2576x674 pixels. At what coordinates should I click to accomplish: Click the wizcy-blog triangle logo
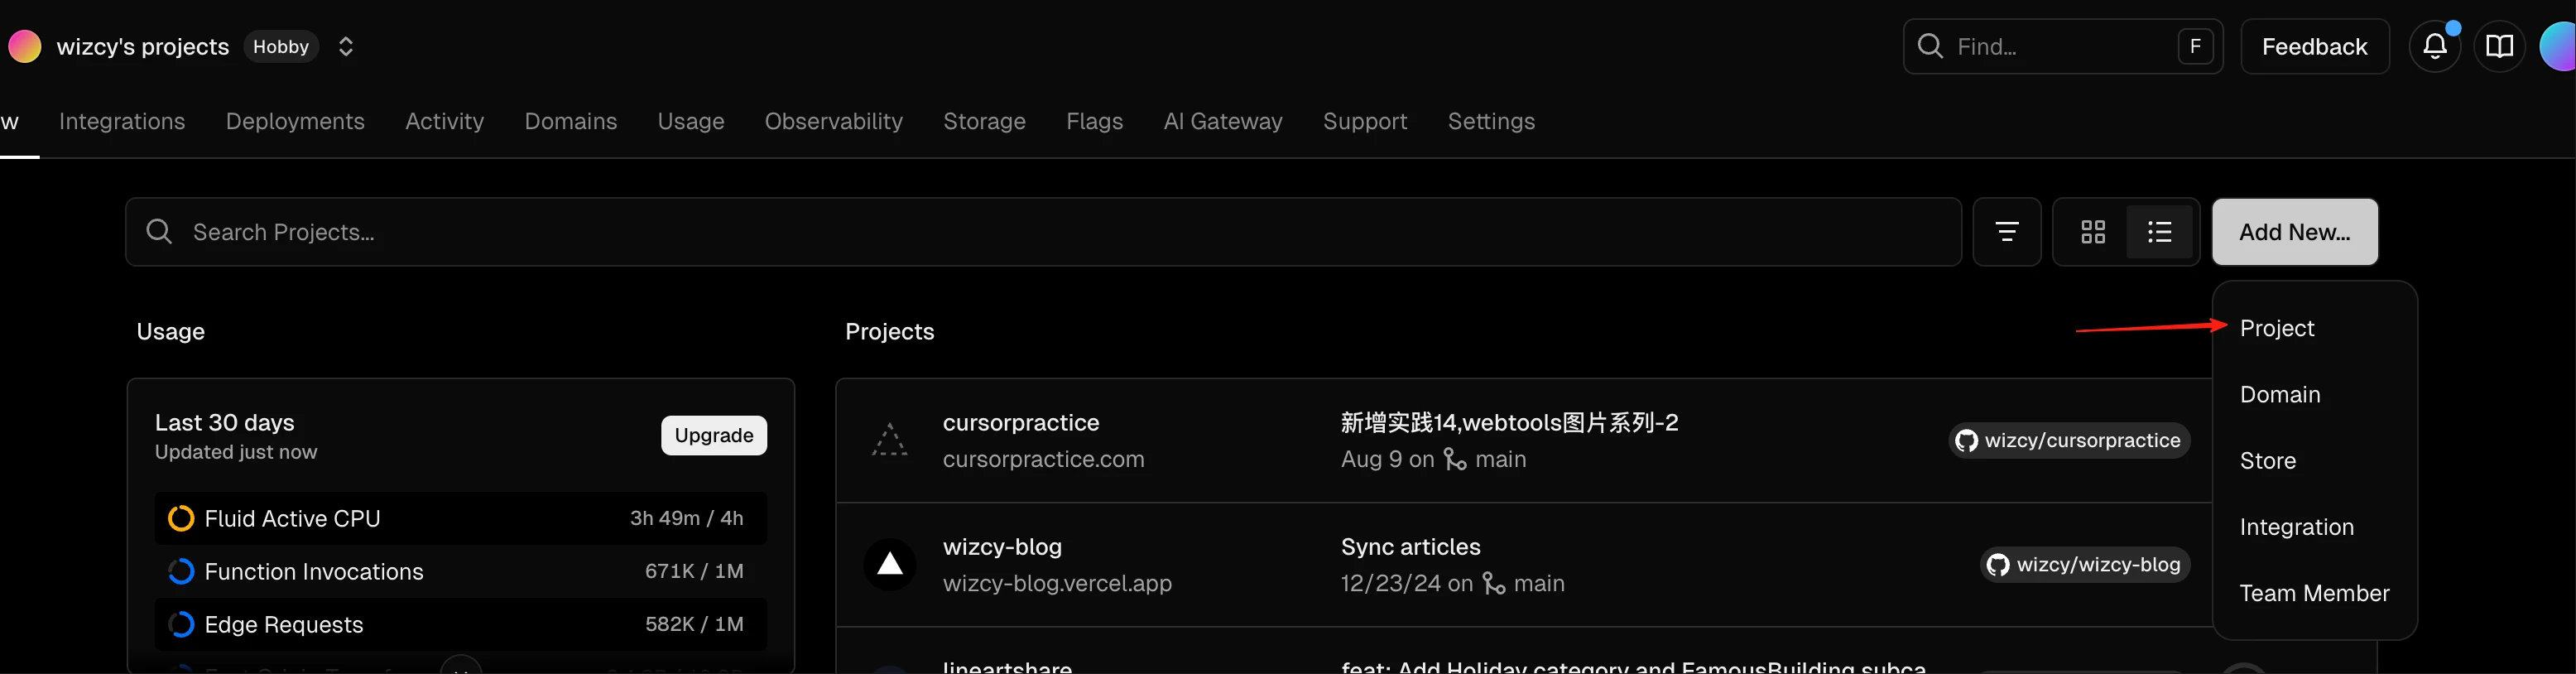point(890,564)
